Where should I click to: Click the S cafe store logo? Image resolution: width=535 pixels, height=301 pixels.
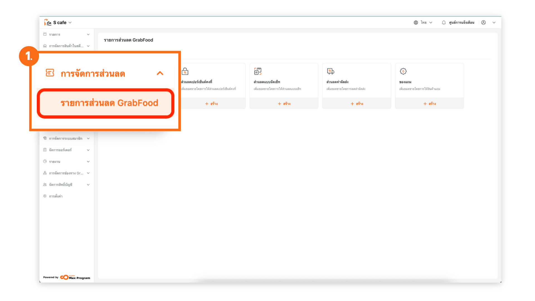(48, 23)
